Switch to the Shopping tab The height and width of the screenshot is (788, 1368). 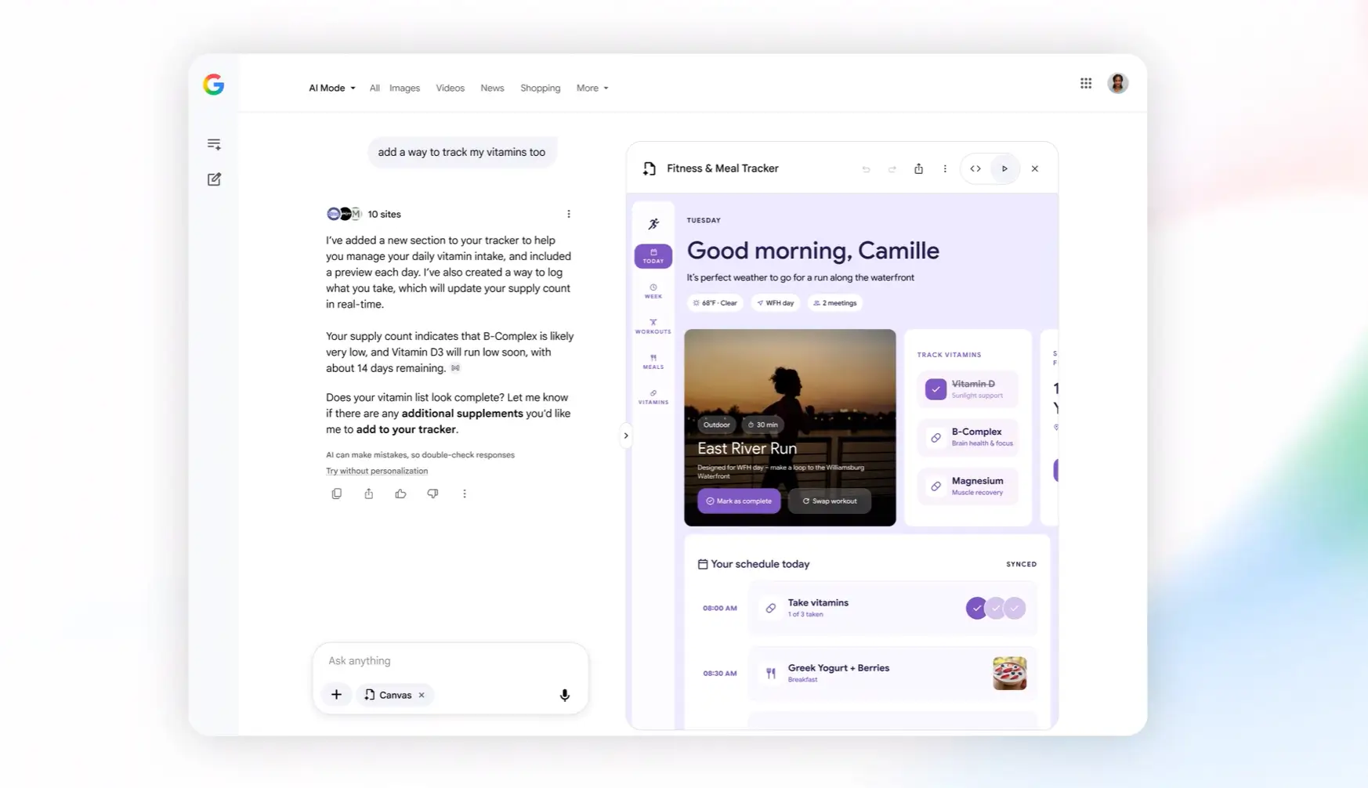[541, 88]
